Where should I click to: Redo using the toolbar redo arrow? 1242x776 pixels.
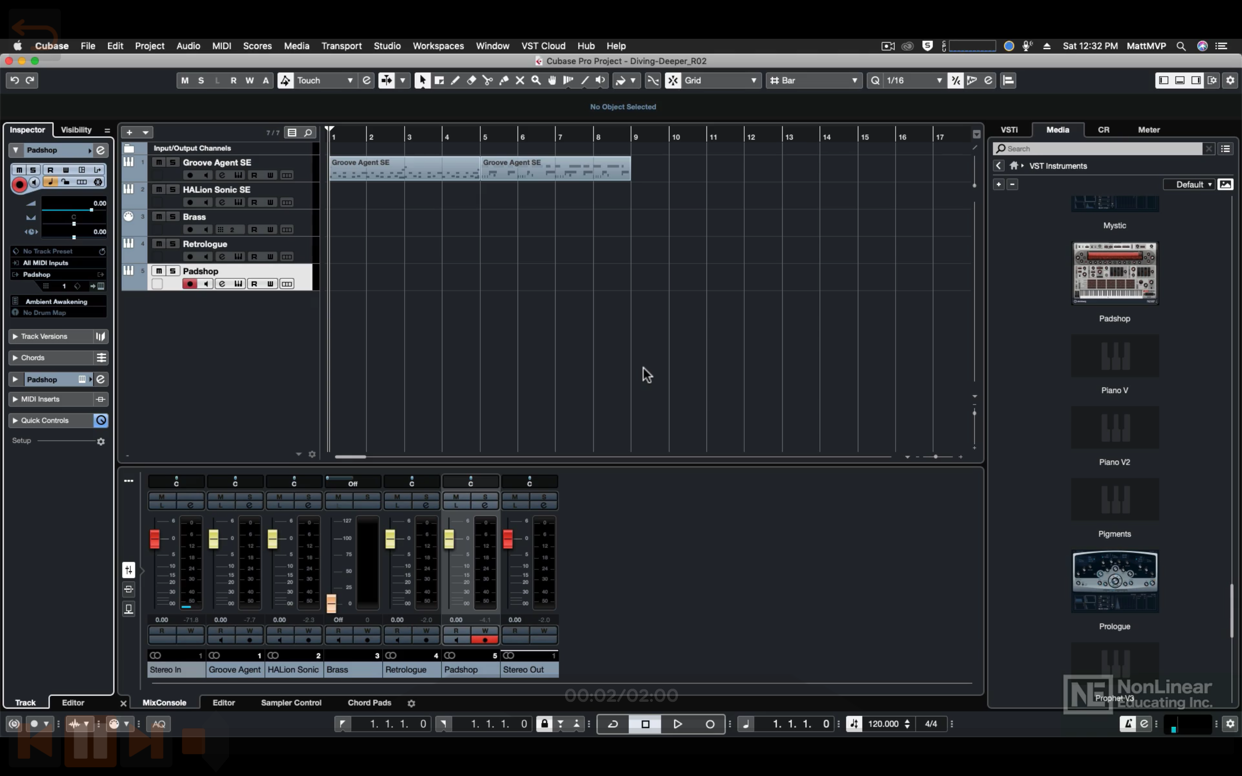click(x=30, y=81)
